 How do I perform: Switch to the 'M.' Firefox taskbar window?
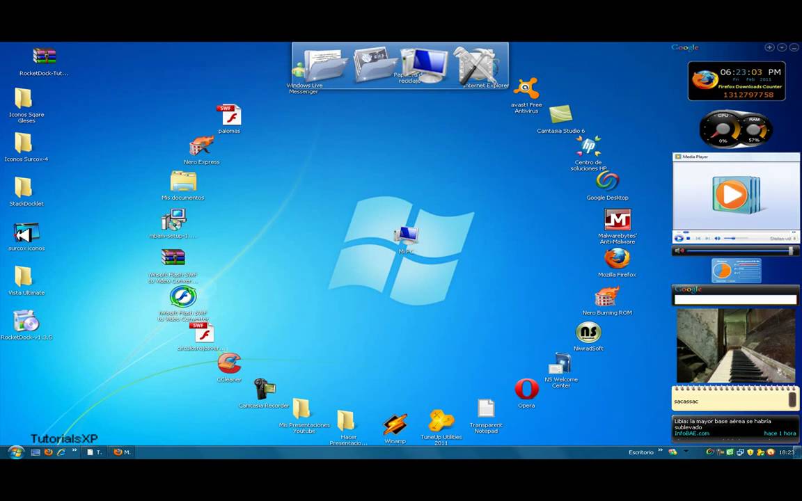[x=122, y=452]
